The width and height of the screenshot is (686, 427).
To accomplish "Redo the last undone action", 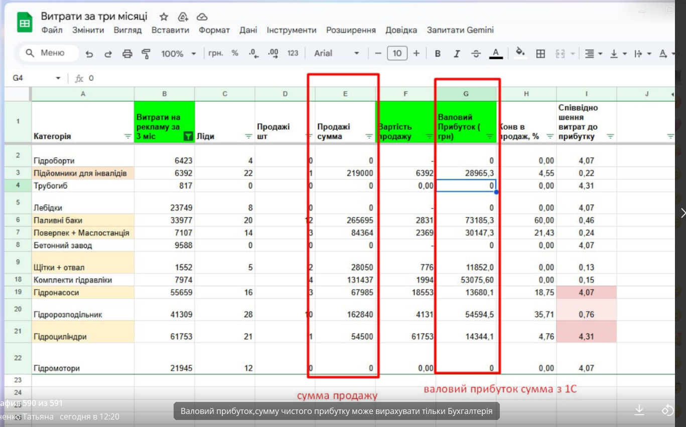I will (x=108, y=54).
